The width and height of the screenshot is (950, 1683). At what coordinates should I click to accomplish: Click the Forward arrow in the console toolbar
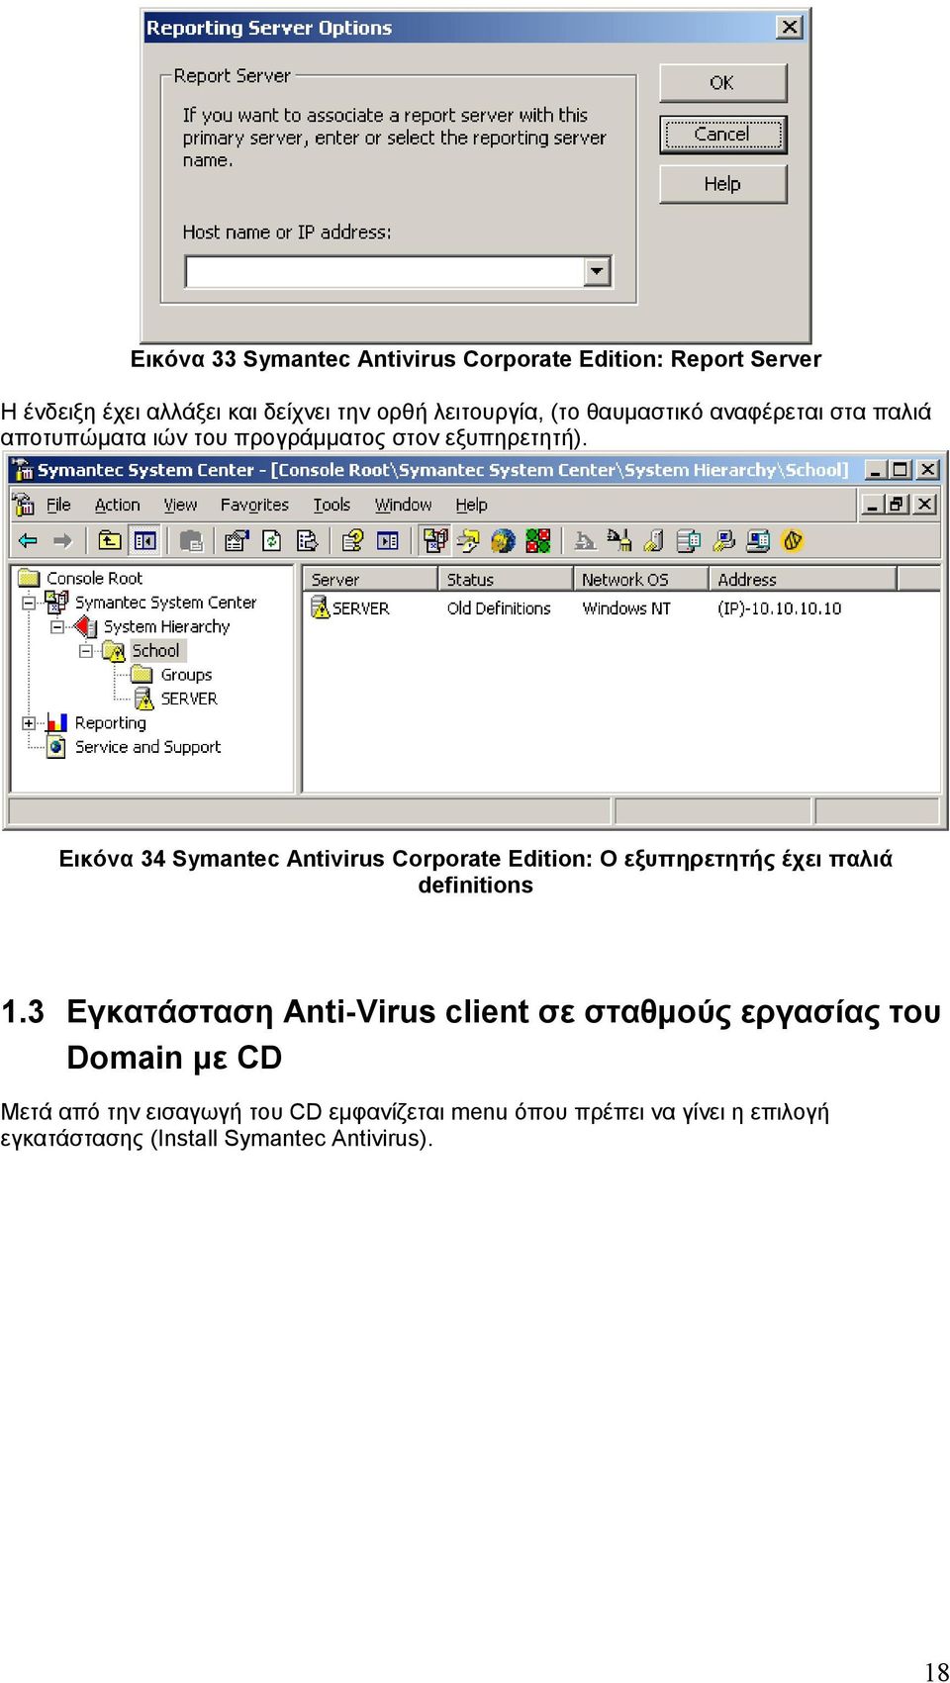point(63,541)
